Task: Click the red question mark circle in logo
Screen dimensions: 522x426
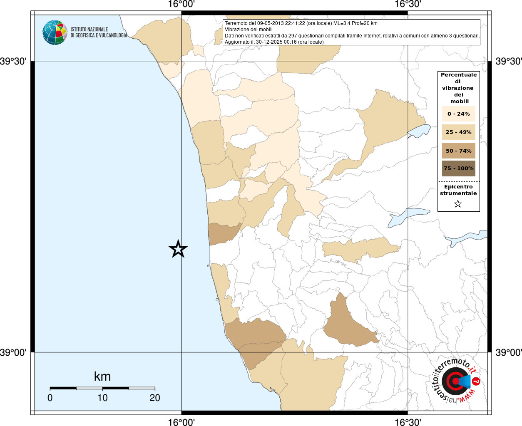Action: [x=477, y=381]
